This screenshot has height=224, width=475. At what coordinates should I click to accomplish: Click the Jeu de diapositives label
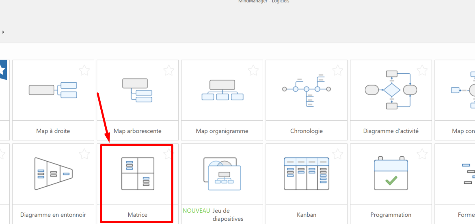pyautogui.click(x=227, y=215)
